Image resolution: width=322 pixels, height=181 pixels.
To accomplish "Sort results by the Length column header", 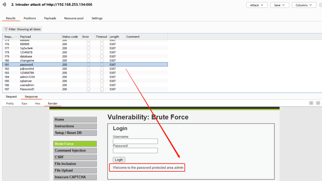I will click(114, 37).
